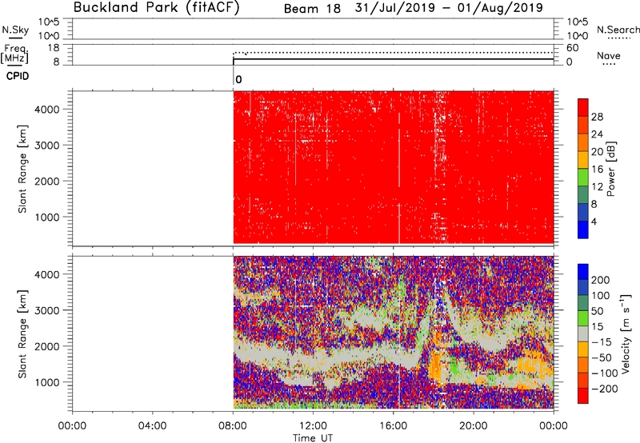Screen dimensions: 640x443
Task: Click the '1000' tick on velocity panel axis
Action: pos(47,382)
